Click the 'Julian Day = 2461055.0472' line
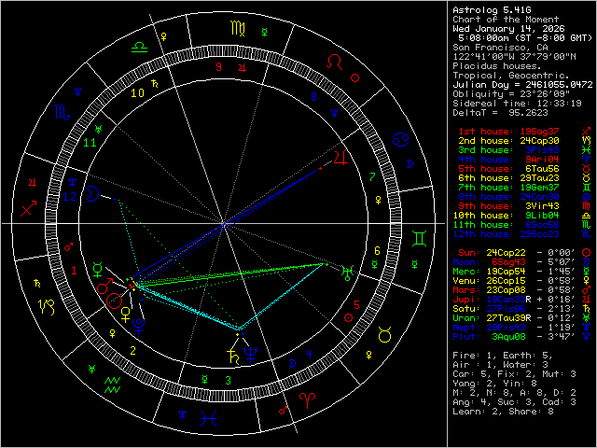This screenshot has height=448, width=597. [x=522, y=85]
